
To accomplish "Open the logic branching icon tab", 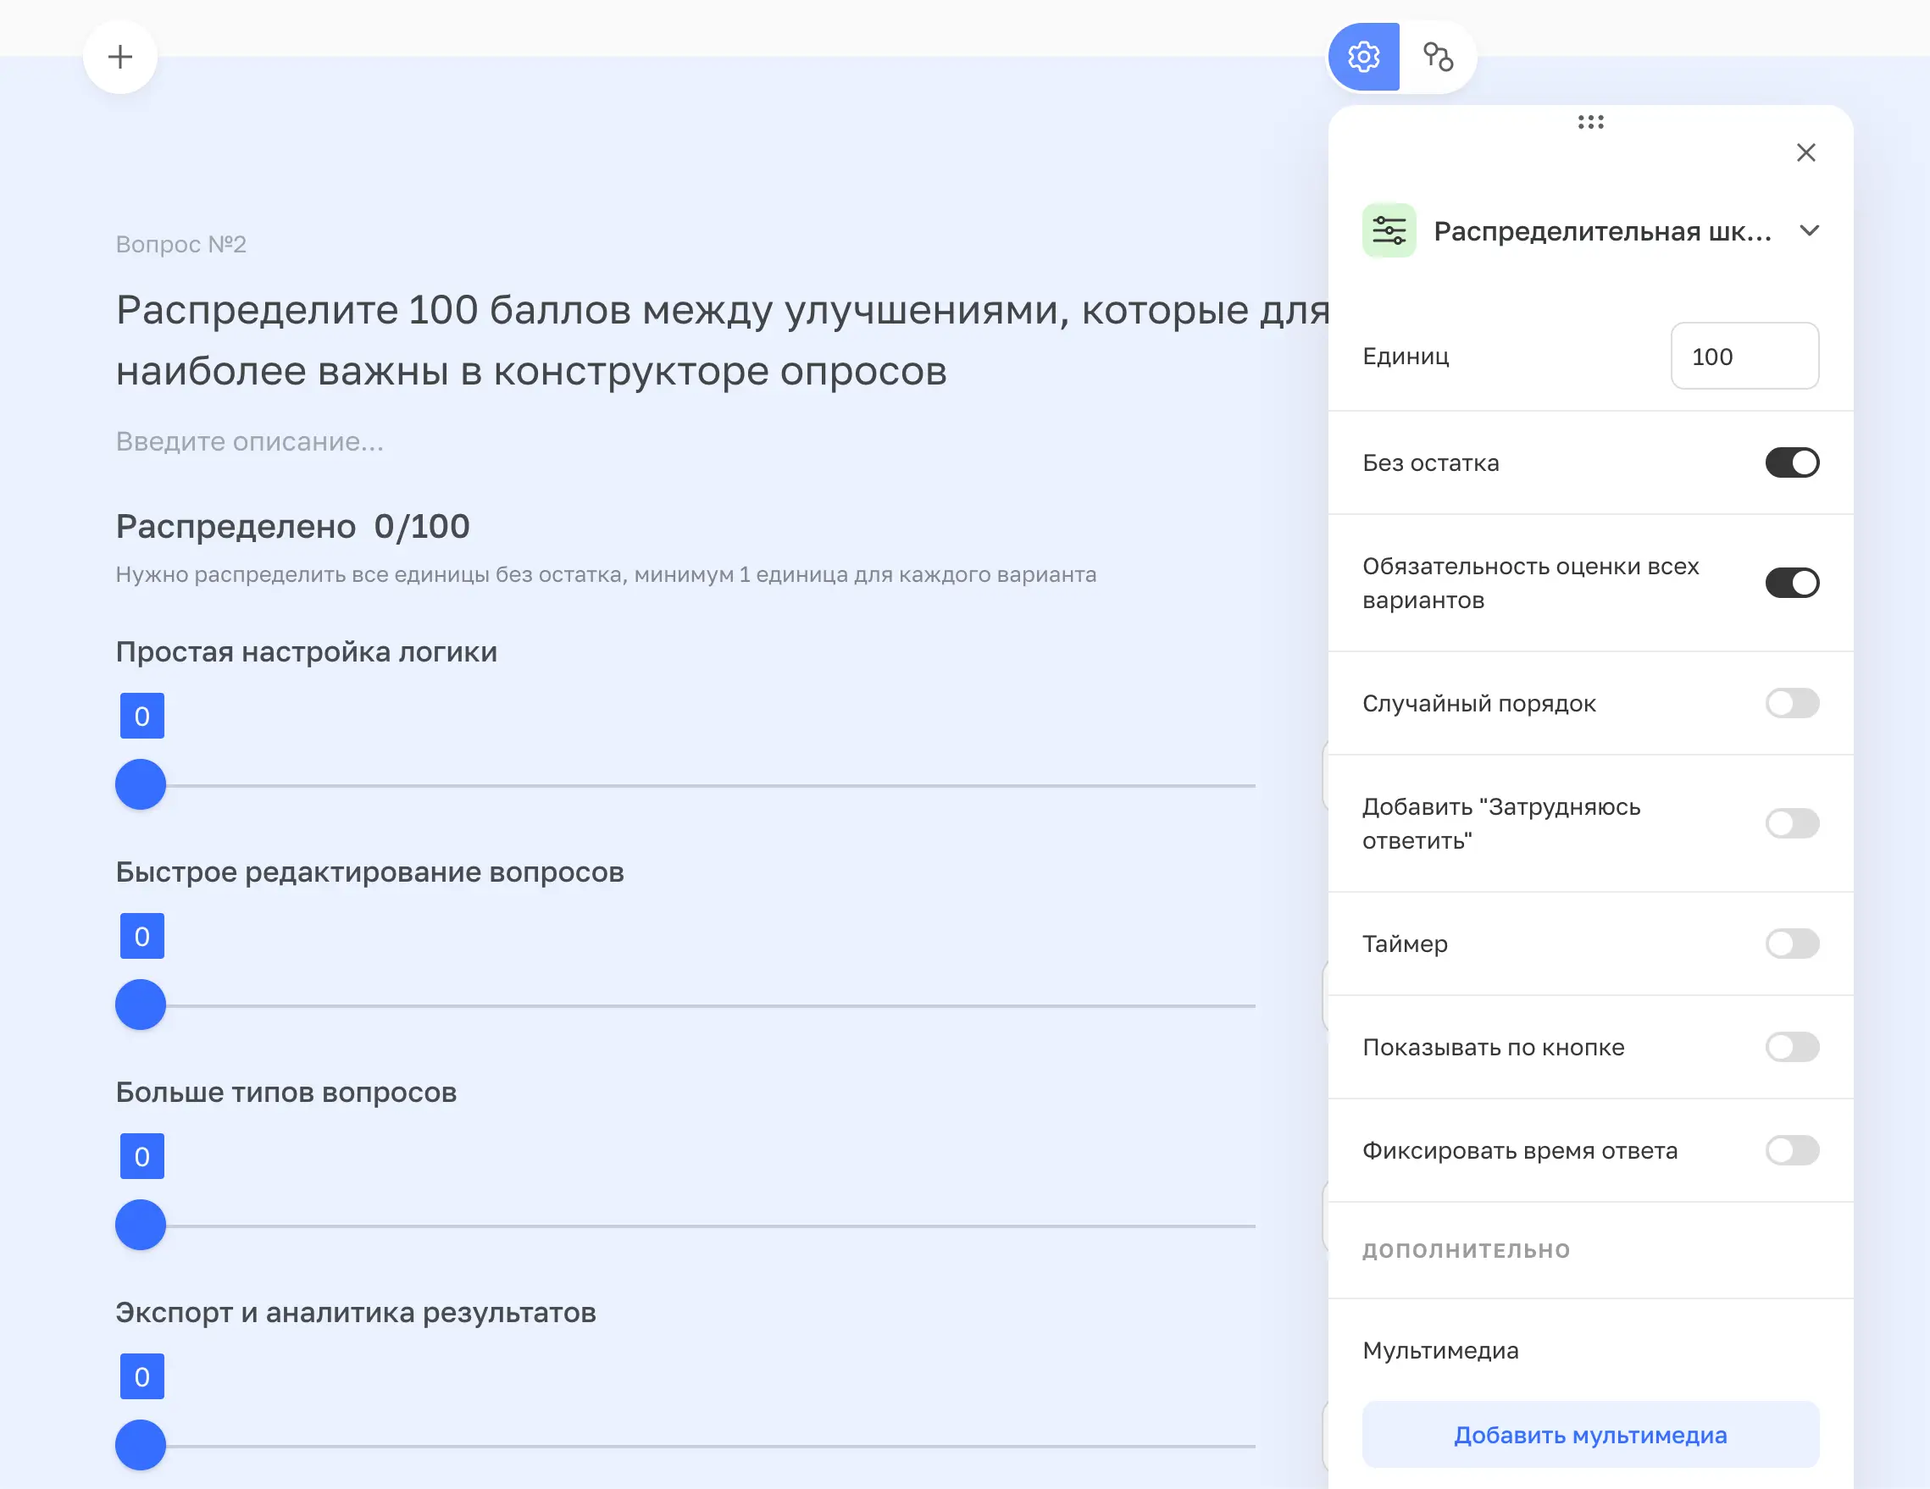I will coord(1438,58).
